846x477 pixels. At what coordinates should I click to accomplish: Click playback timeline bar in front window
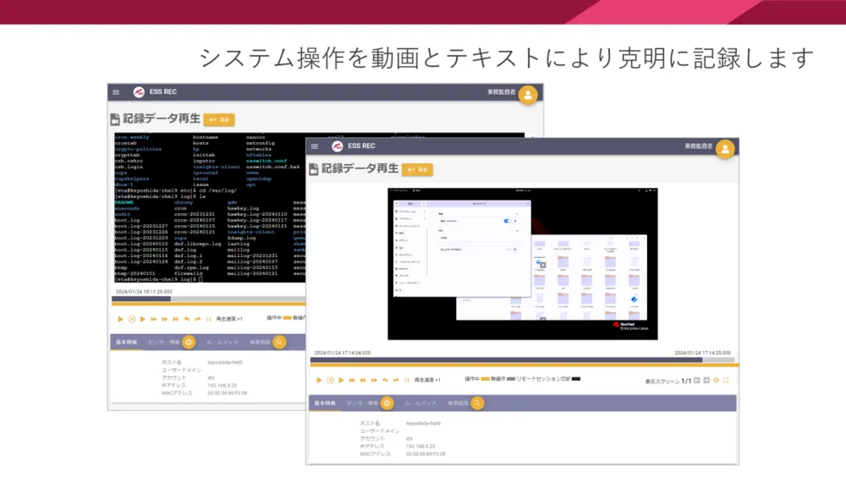[x=522, y=360]
